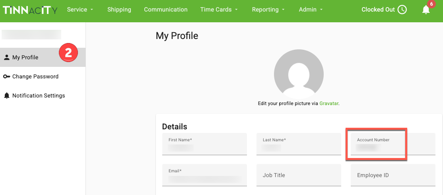Click the person icon next to My Profile

[6, 57]
